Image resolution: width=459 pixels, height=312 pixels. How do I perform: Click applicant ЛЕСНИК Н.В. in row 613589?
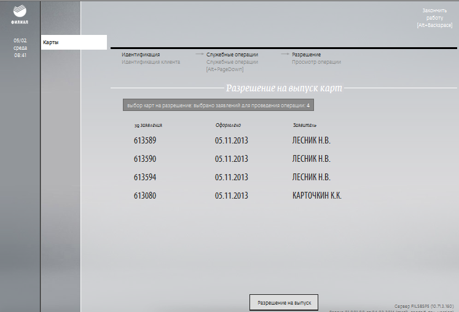click(x=311, y=140)
